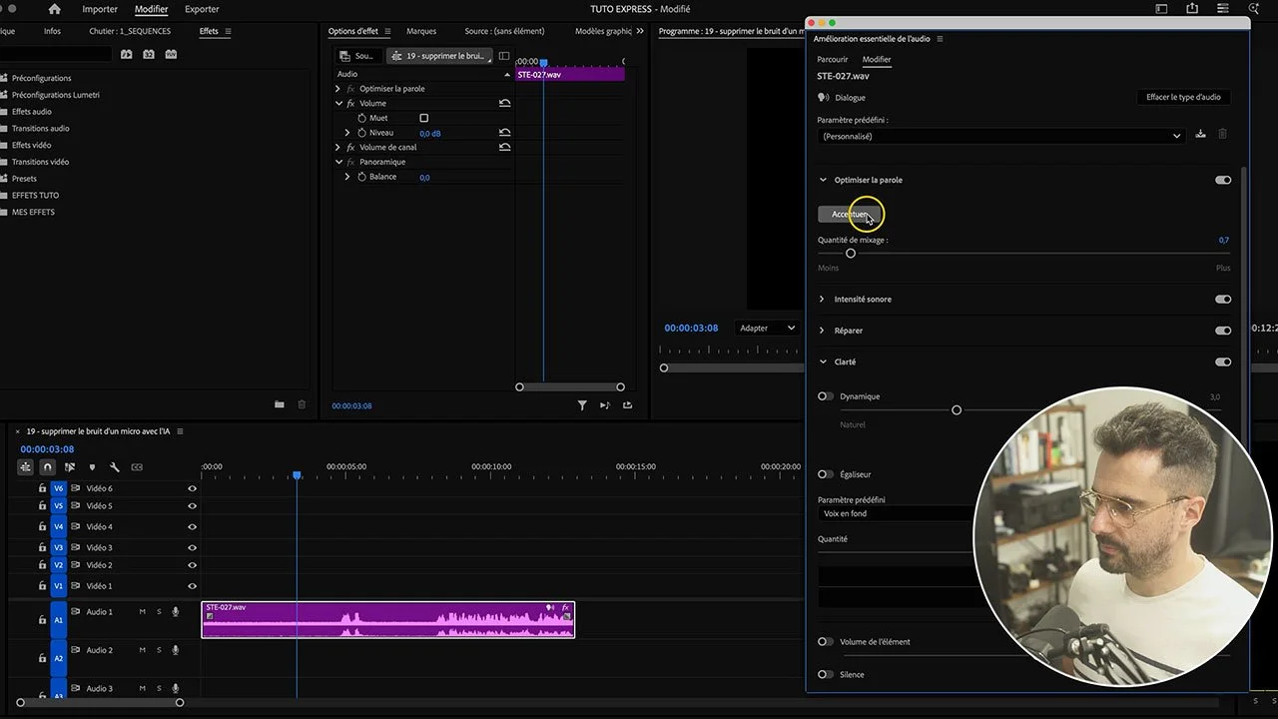Expand the Intensité sonore section
The height and width of the screenshot is (719, 1278).
(x=822, y=300)
